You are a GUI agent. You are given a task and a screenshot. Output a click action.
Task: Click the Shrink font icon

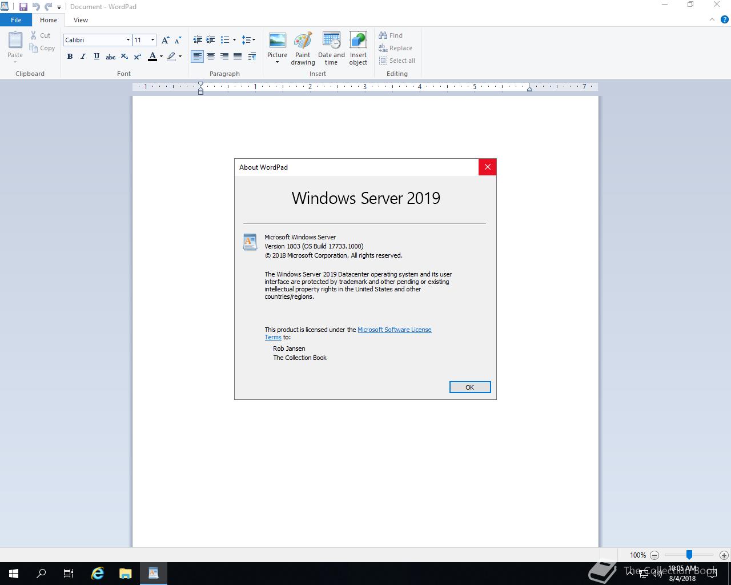(x=178, y=40)
